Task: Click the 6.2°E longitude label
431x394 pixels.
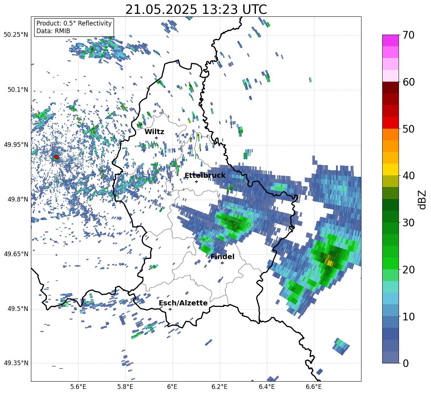Action: [220, 387]
